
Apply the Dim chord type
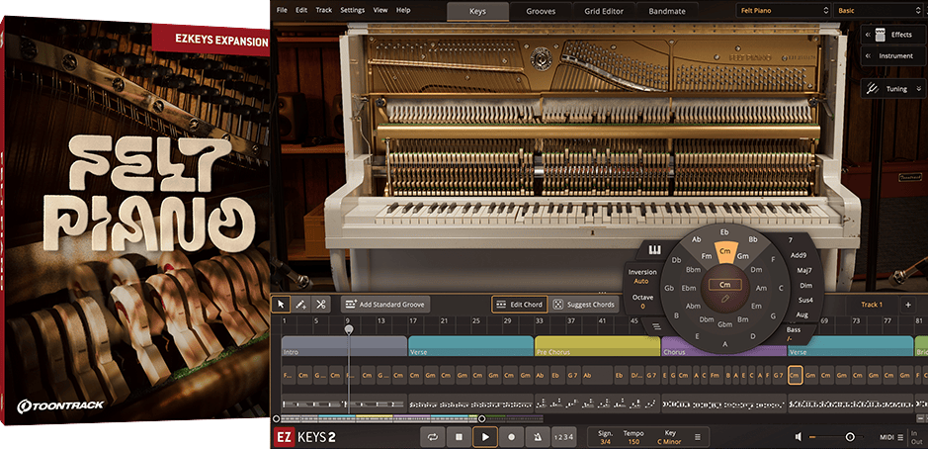tap(805, 286)
